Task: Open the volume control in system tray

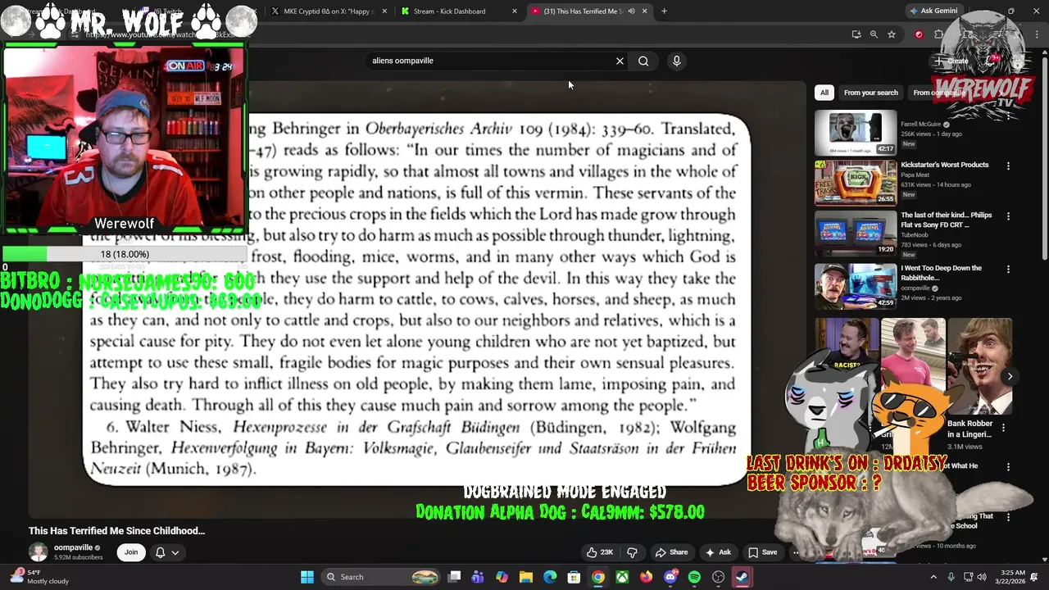Action: click(982, 577)
